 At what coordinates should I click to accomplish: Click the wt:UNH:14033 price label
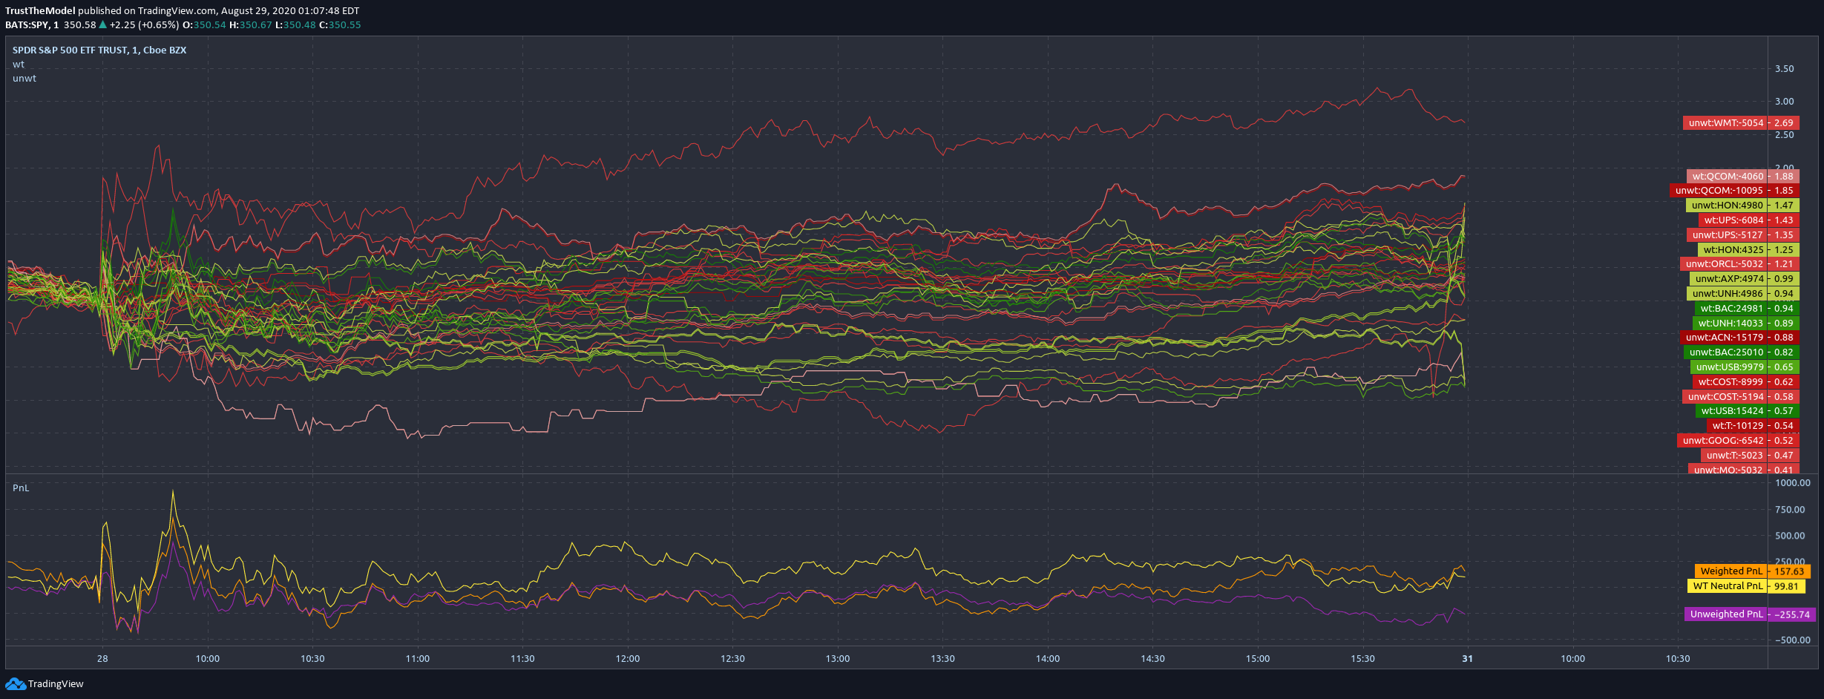pos(1746,323)
